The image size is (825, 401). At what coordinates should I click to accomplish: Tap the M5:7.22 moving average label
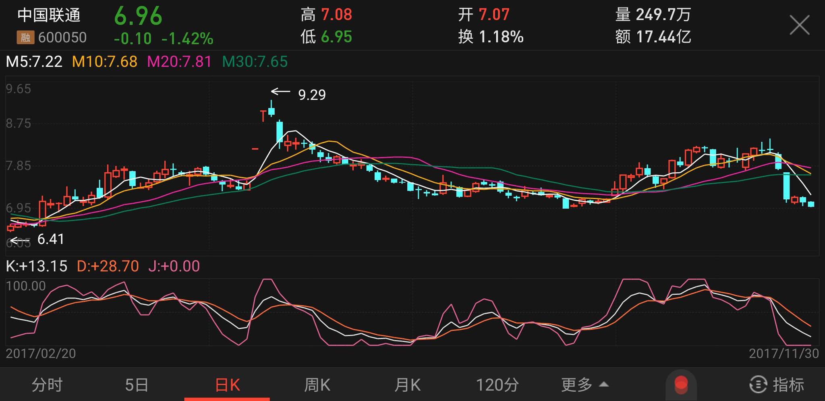(34, 62)
